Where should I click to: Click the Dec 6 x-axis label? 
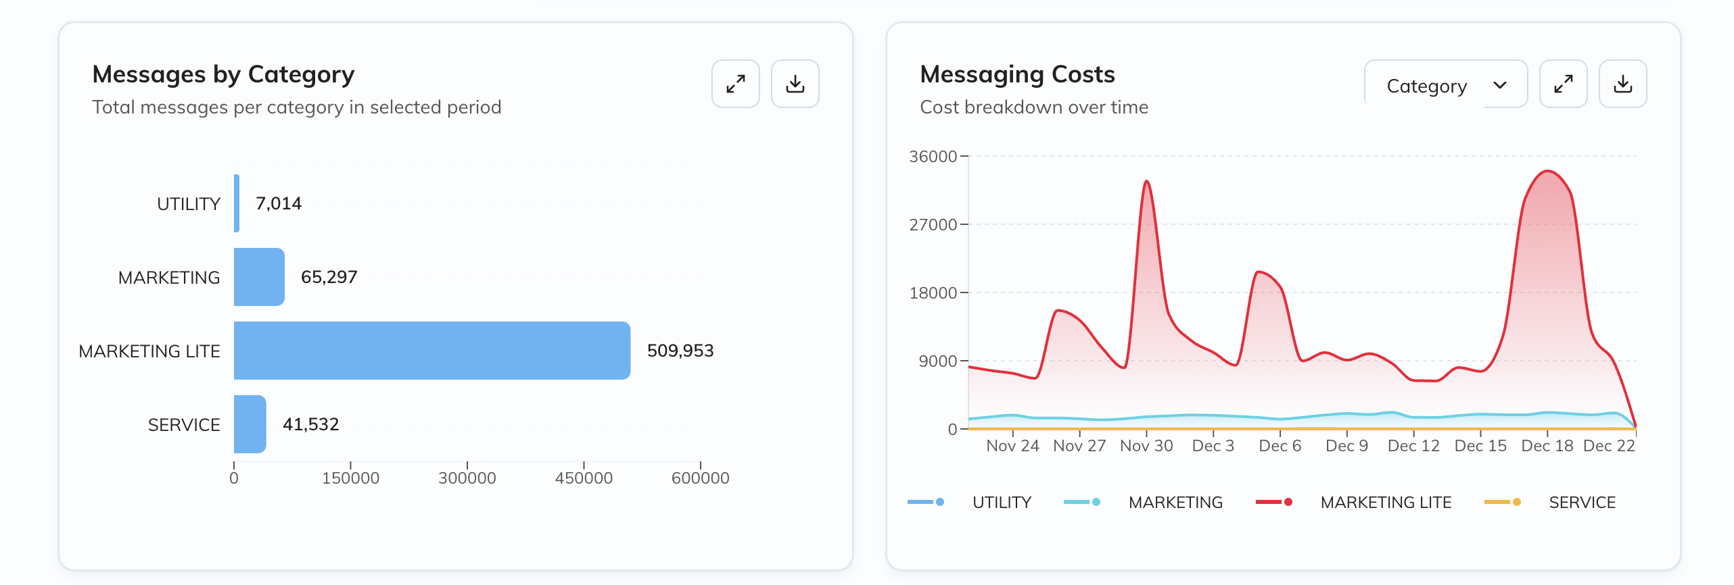[1280, 446]
